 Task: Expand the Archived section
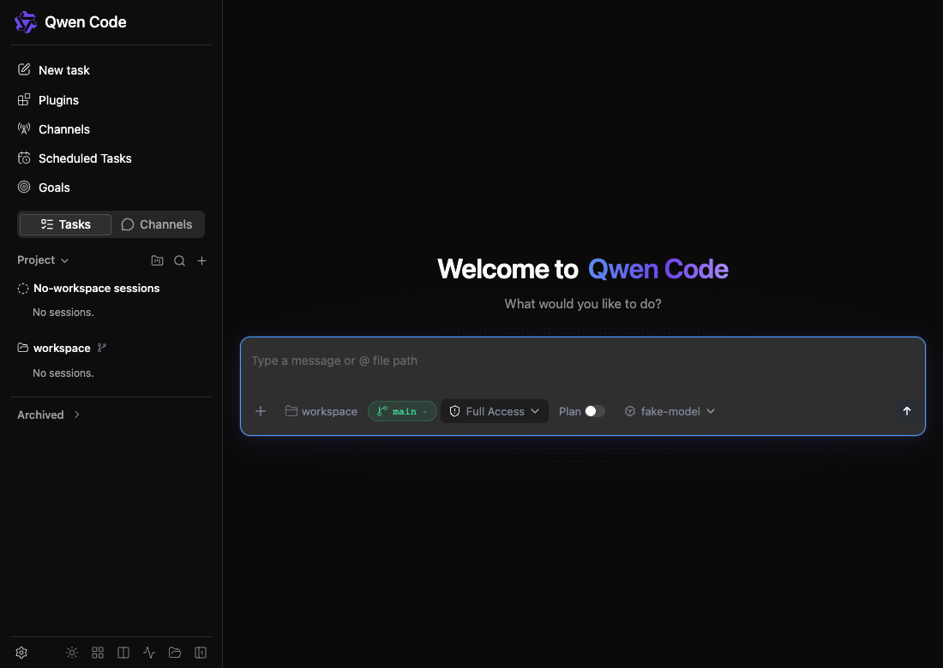point(49,415)
